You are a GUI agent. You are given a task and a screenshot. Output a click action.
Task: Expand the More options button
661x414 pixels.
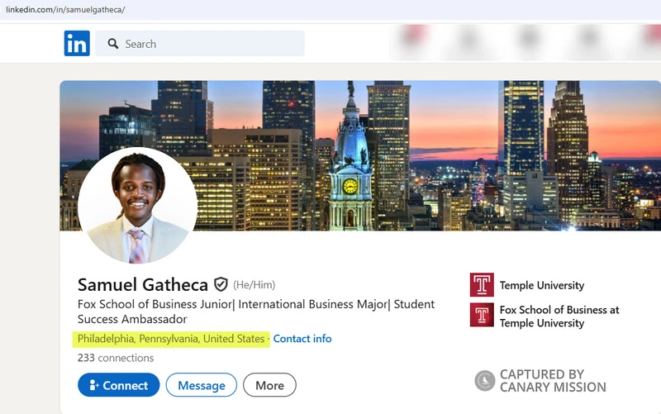tap(269, 385)
